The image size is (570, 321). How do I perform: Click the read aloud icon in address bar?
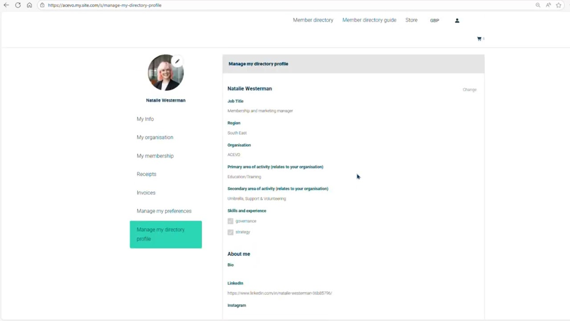548,5
